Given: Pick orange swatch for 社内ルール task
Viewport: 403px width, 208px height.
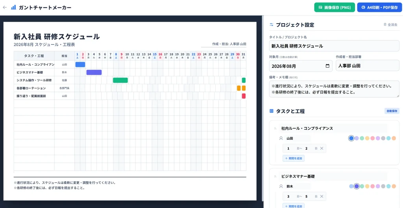Looking at the screenshot, I should pos(394,138).
